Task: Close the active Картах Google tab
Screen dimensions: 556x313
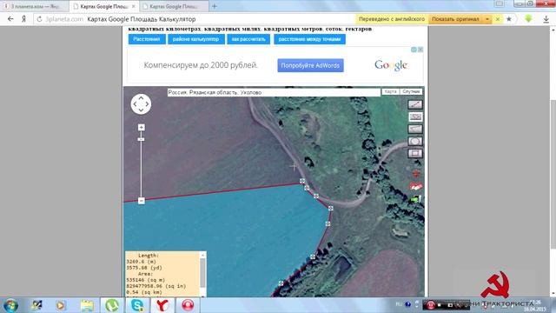Action: coord(134,6)
